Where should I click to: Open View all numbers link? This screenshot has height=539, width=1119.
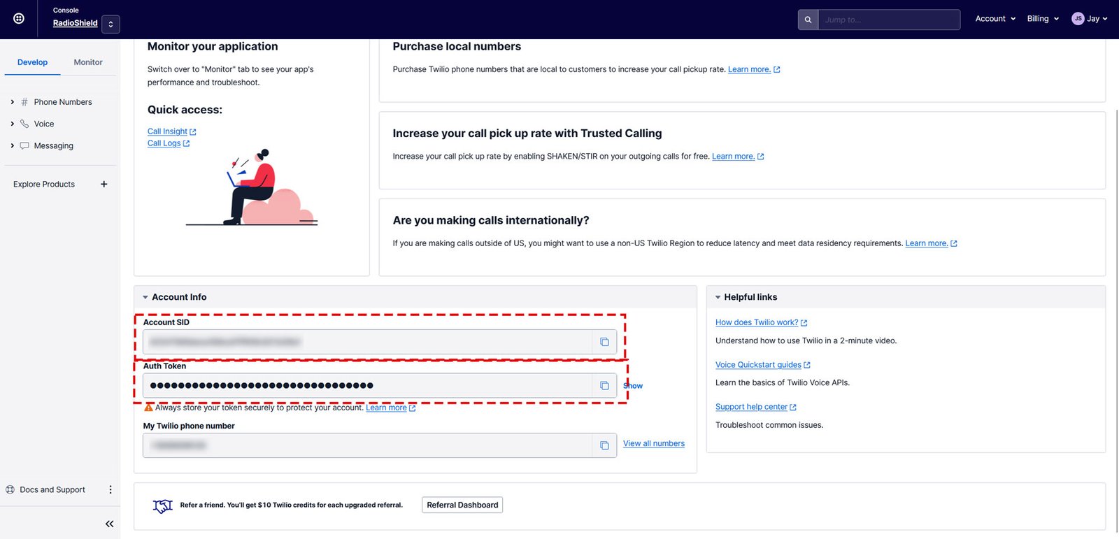654,443
